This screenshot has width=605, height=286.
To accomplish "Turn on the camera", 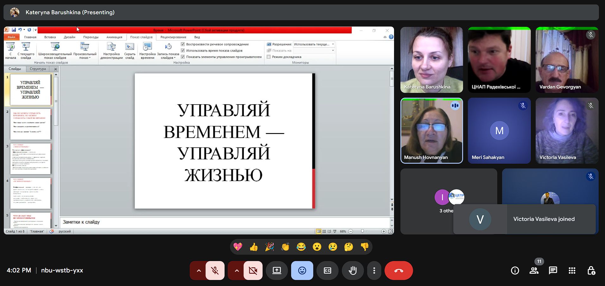I will click(253, 271).
